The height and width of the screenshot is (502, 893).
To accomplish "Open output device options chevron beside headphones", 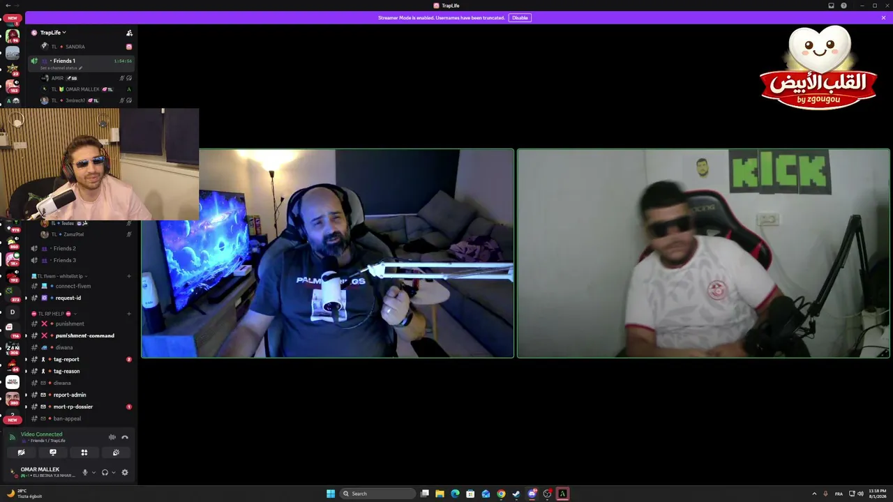I will click(113, 473).
